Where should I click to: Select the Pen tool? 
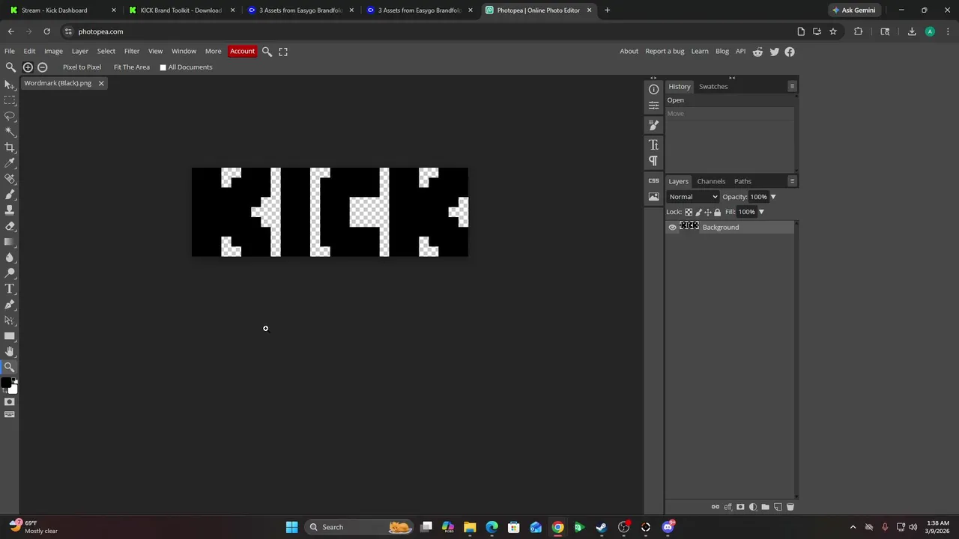pos(10,305)
